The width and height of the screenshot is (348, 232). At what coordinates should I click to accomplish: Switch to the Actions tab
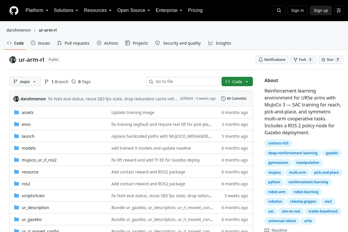point(108,43)
